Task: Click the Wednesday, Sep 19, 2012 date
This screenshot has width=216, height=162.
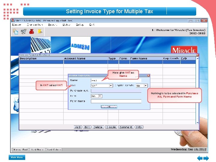Action: click(189, 149)
